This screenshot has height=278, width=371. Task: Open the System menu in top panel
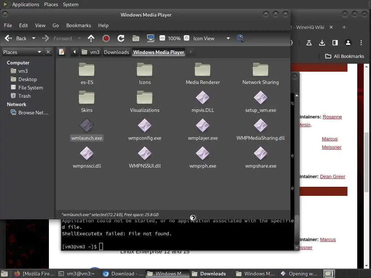click(x=71, y=4)
